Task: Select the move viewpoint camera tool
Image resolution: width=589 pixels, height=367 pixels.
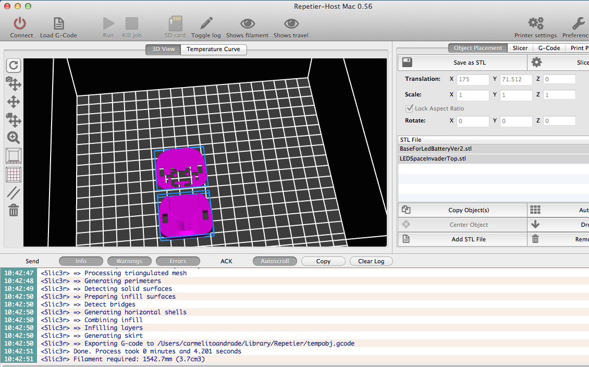Action: tap(14, 84)
